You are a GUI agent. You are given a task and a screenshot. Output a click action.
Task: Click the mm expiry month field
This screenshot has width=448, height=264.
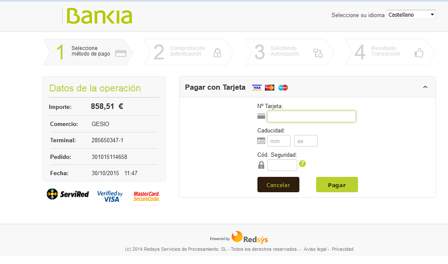[x=279, y=141]
